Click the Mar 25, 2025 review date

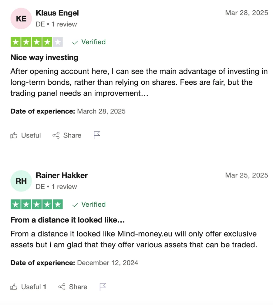[246, 175]
